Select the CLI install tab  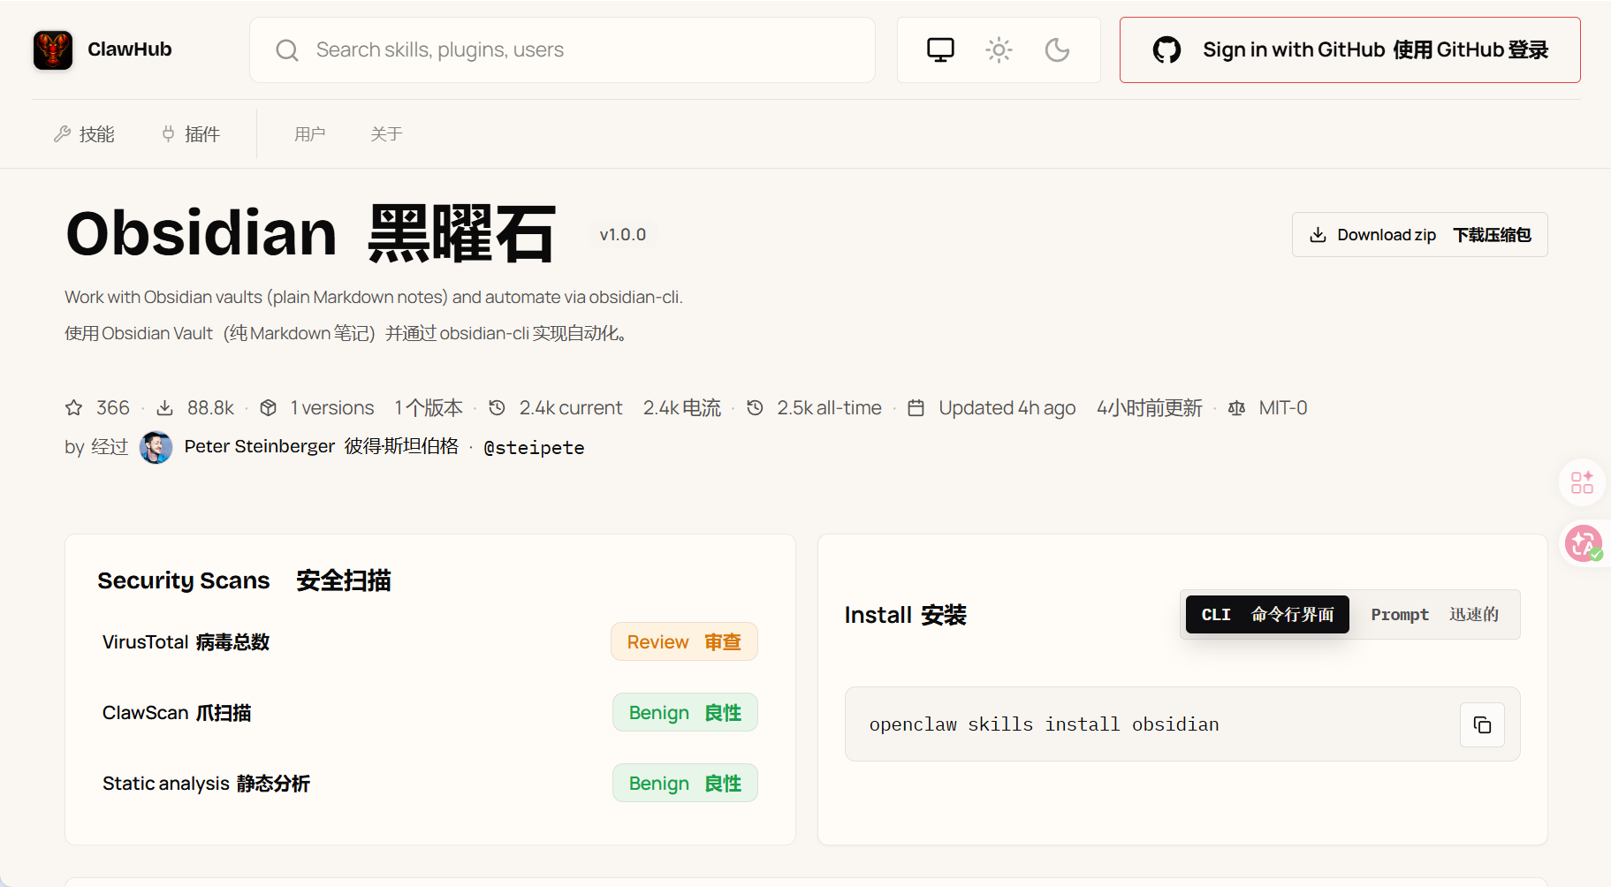coord(1267,615)
